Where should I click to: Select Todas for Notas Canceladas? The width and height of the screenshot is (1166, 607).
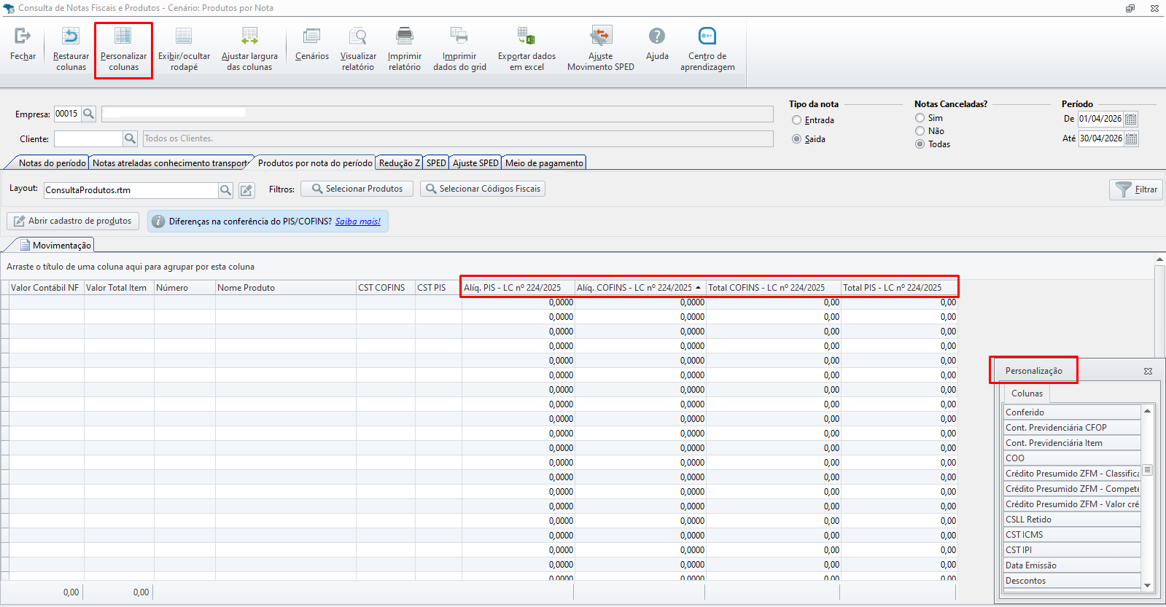pos(920,144)
